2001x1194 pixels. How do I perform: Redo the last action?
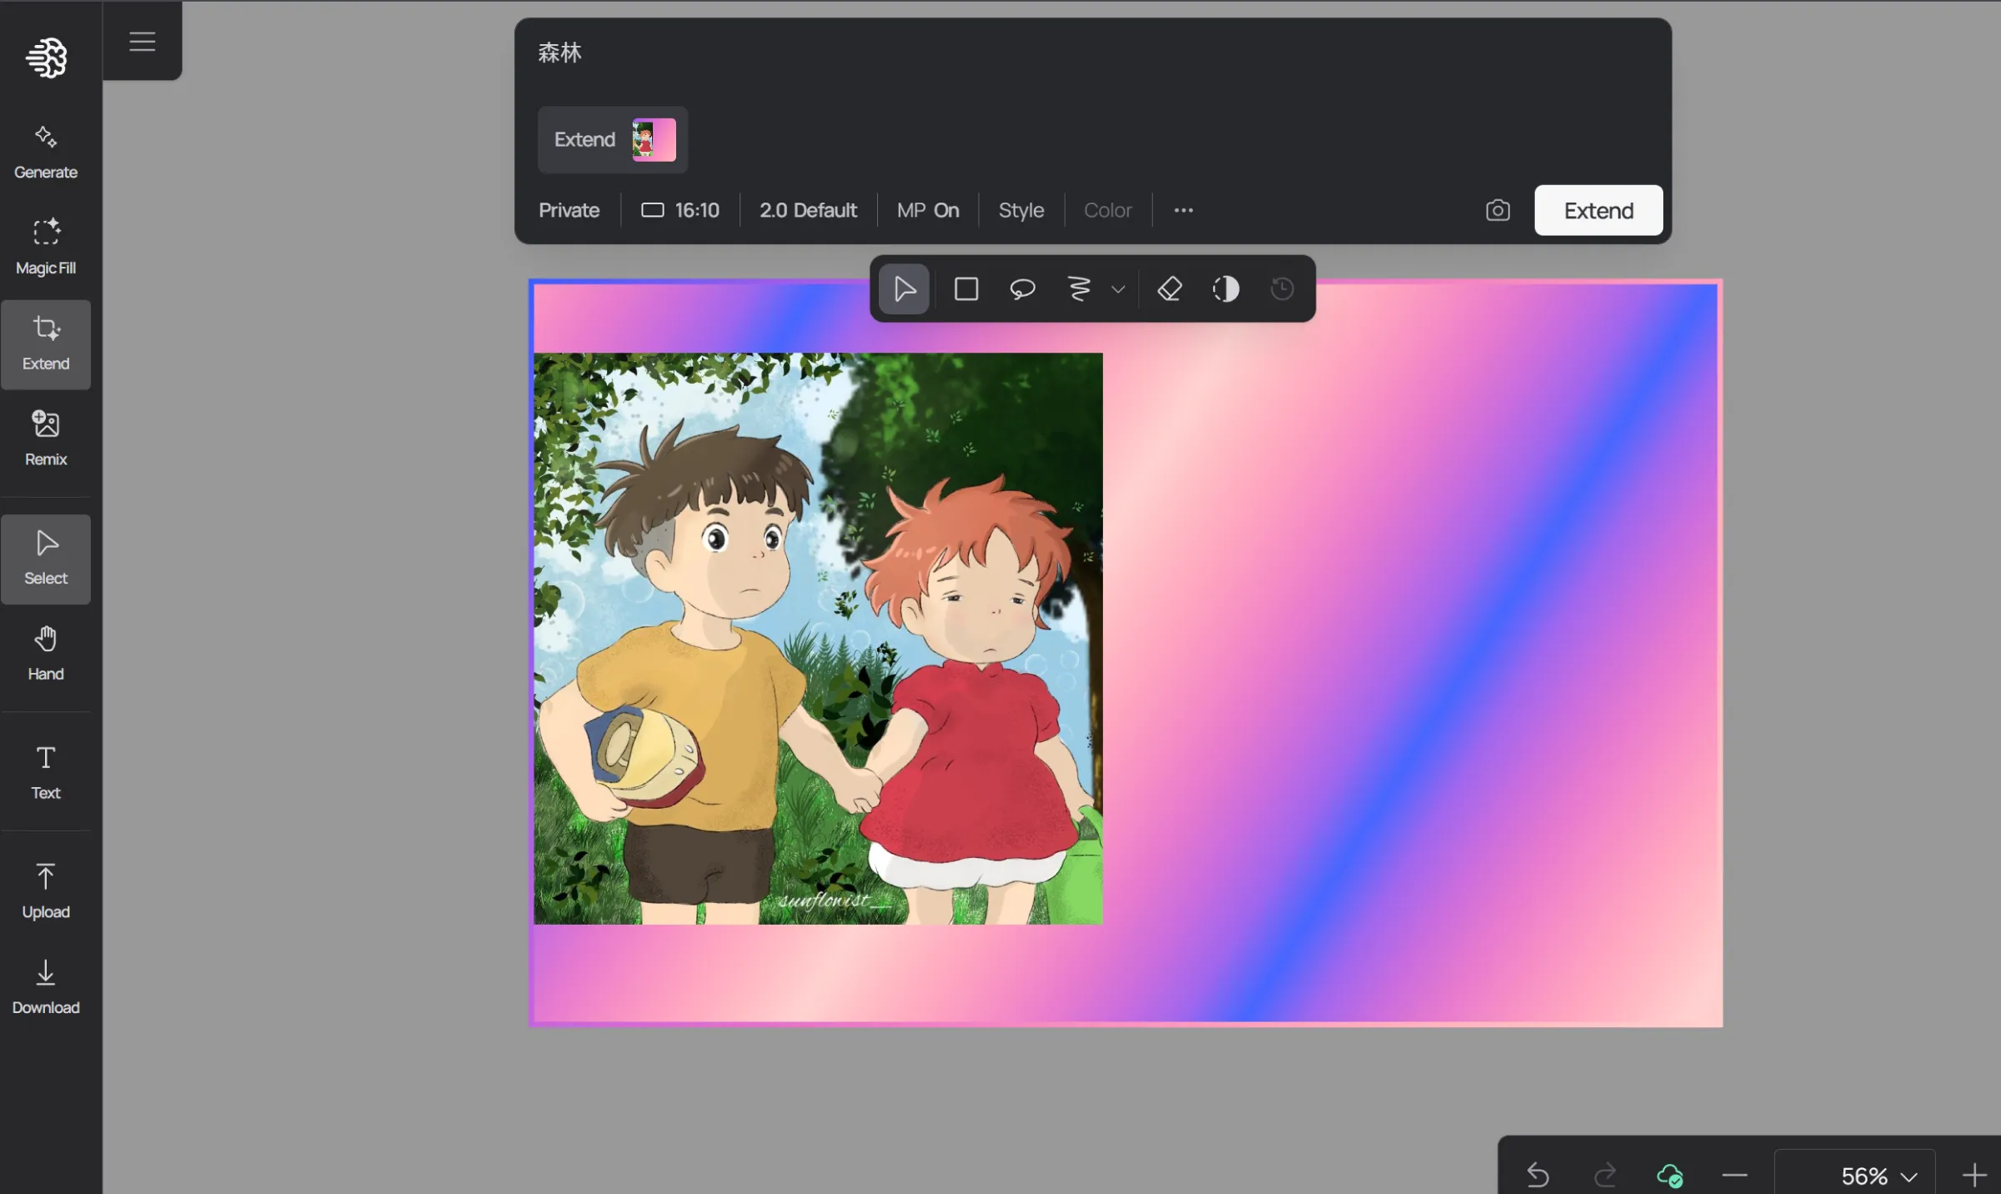(1605, 1176)
